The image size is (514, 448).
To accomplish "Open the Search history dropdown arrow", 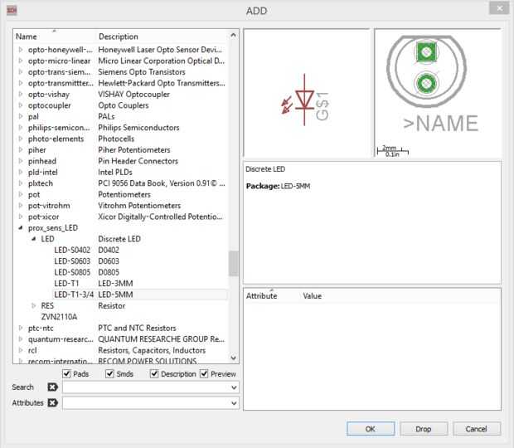I will 234,387.
